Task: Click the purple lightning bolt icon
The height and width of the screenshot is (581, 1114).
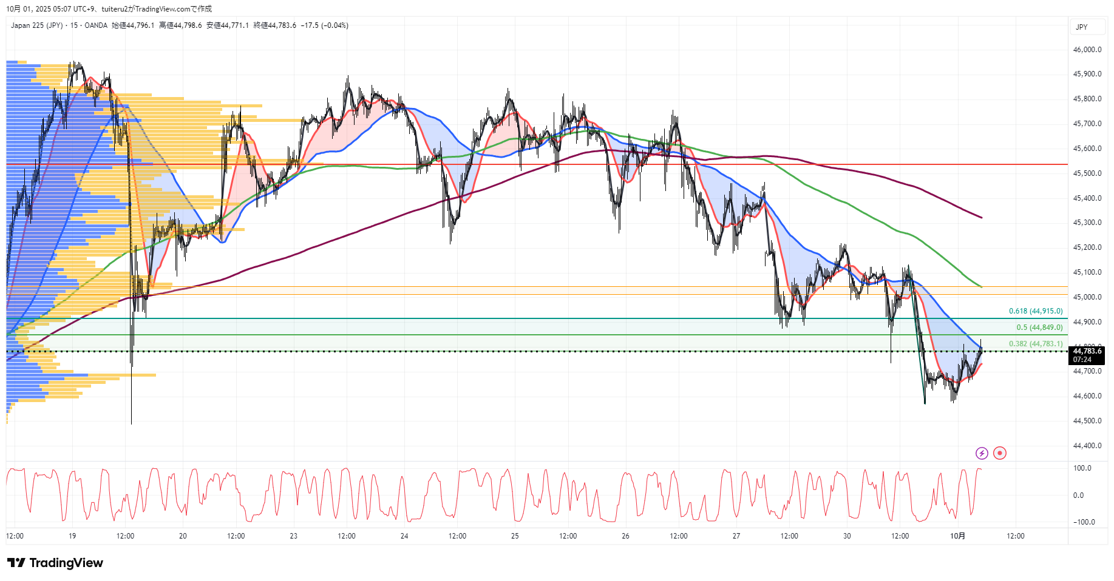Action: click(982, 453)
